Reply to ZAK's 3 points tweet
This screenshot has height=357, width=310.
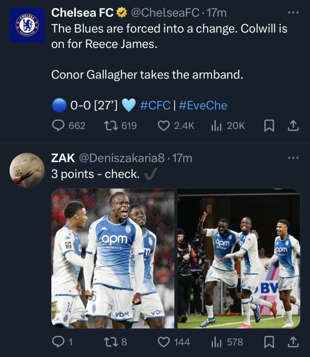[62, 342]
